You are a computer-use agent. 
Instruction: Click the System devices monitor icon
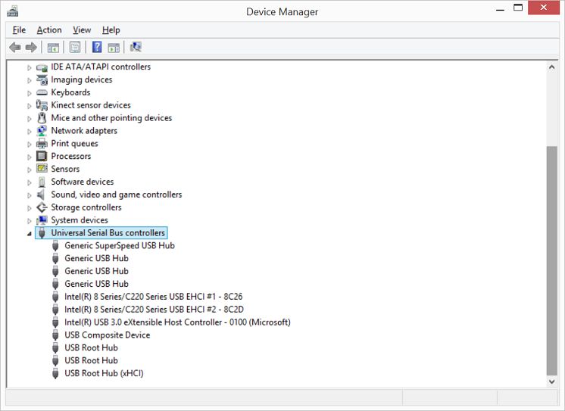(x=42, y=220)
